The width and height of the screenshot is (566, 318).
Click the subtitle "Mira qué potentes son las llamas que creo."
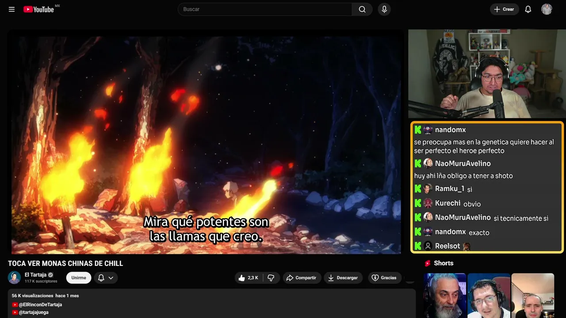click(206, 229)
